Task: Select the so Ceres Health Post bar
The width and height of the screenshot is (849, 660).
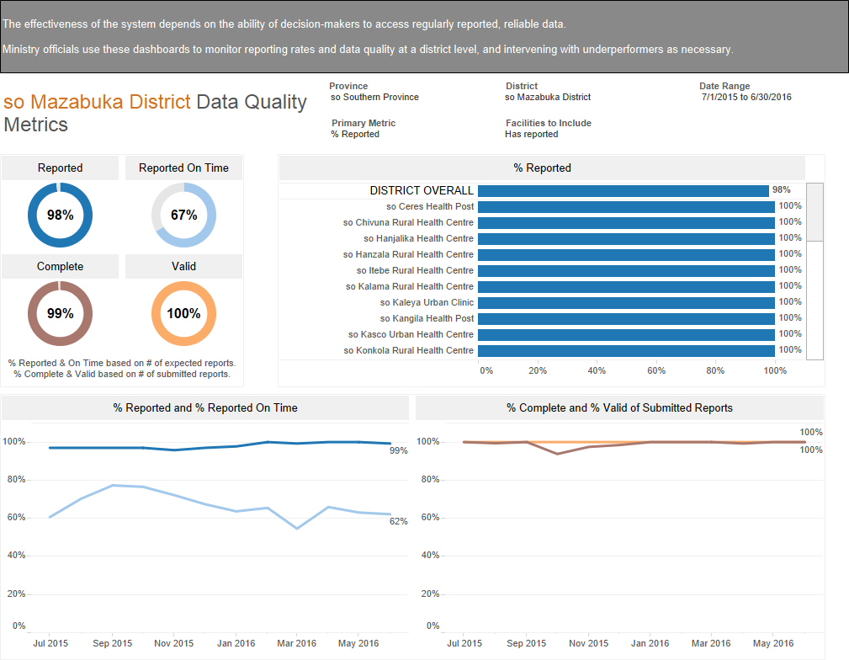Action: pos(627,207)
